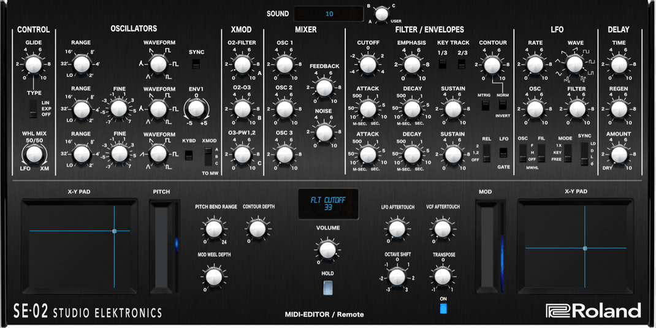Flip the LFO SYNC switch

584,154
